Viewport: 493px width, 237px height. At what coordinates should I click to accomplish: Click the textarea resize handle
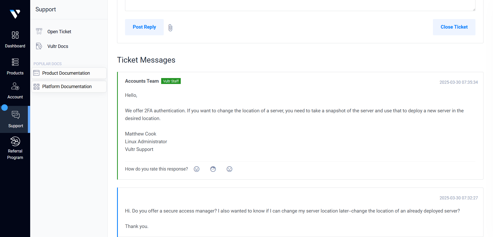coord(474,10)
